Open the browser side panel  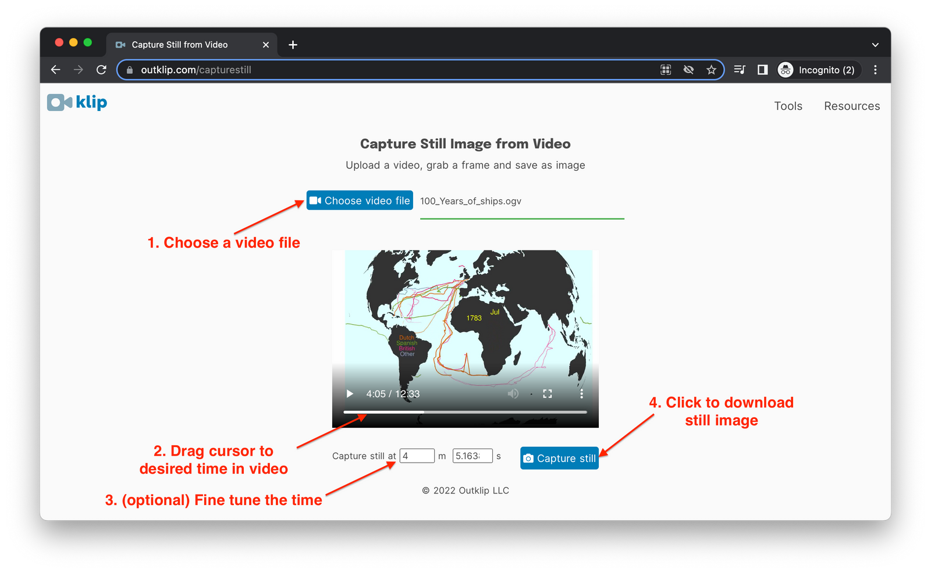pyautogui.click(x=762, y=69)
